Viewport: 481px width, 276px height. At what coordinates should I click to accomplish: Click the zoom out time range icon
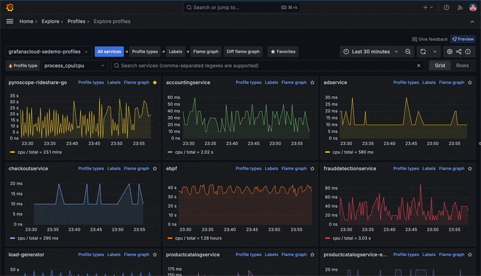[408, 52]
